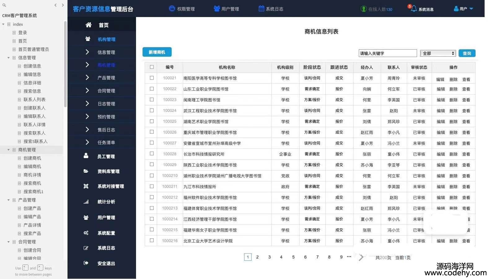Click the 新增商机 button
488x279 pixels.
[x=157, y=52]
